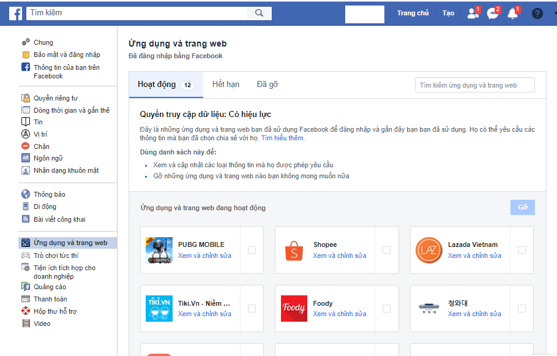The height and width of the screenshot is (356, 557).
Task: Click the Ngôn ngữ language icon
Action: click(x=26, y=158)
